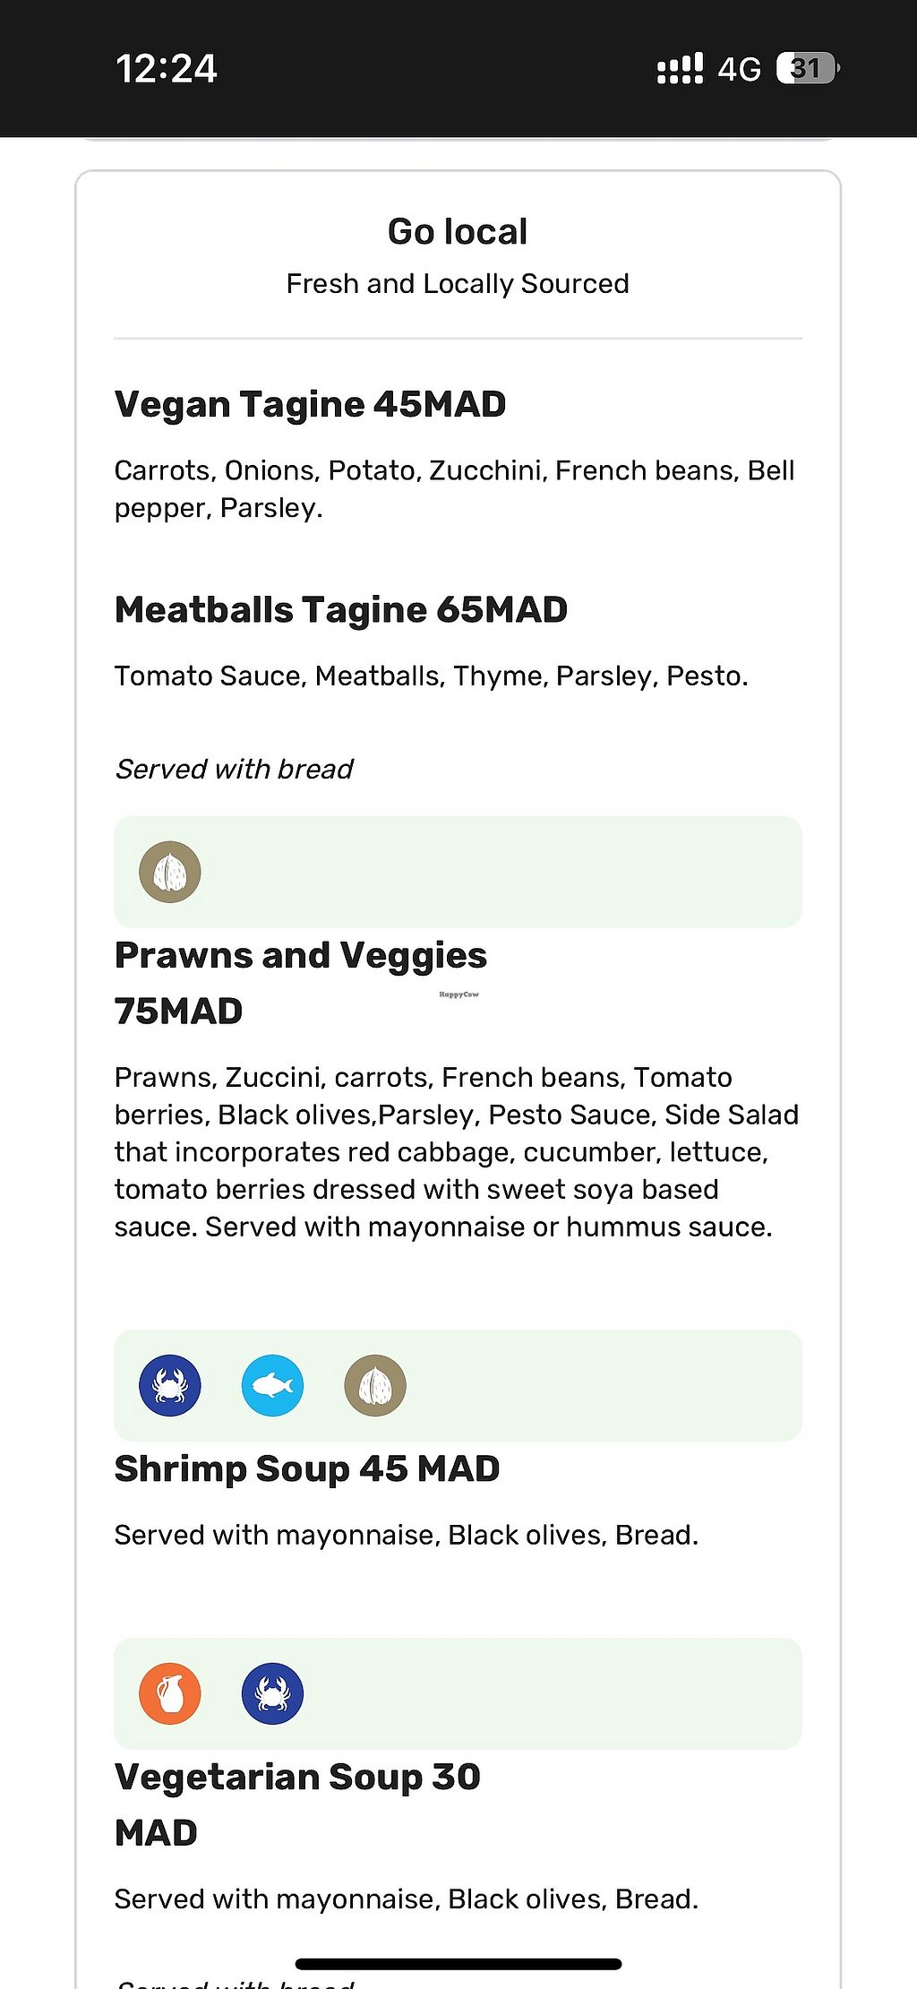Screen dimensions: 917x1989
Task: Select the Vegetarian Soup 30 MAD title
Action: point(297,1804)
